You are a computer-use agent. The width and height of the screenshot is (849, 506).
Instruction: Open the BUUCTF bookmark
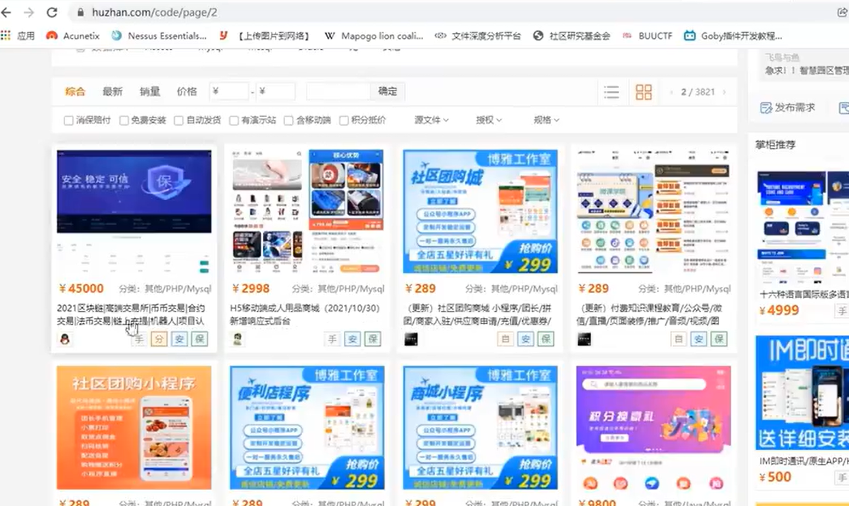click(x=648, y=36)
